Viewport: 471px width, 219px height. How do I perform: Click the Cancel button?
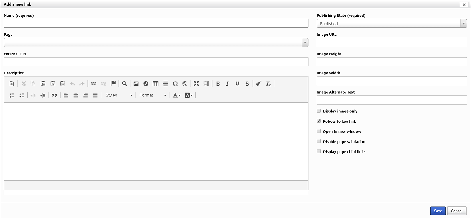click(x=457, y=211)
